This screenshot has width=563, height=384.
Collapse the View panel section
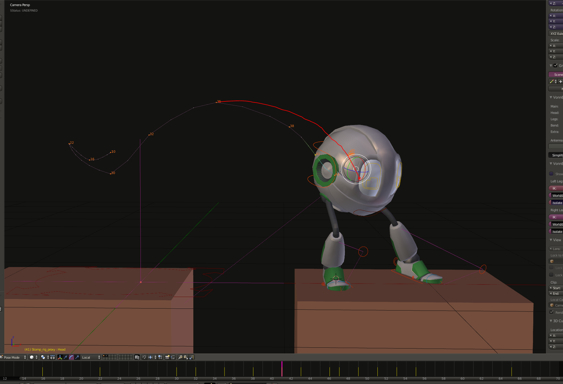coord(551,240)
